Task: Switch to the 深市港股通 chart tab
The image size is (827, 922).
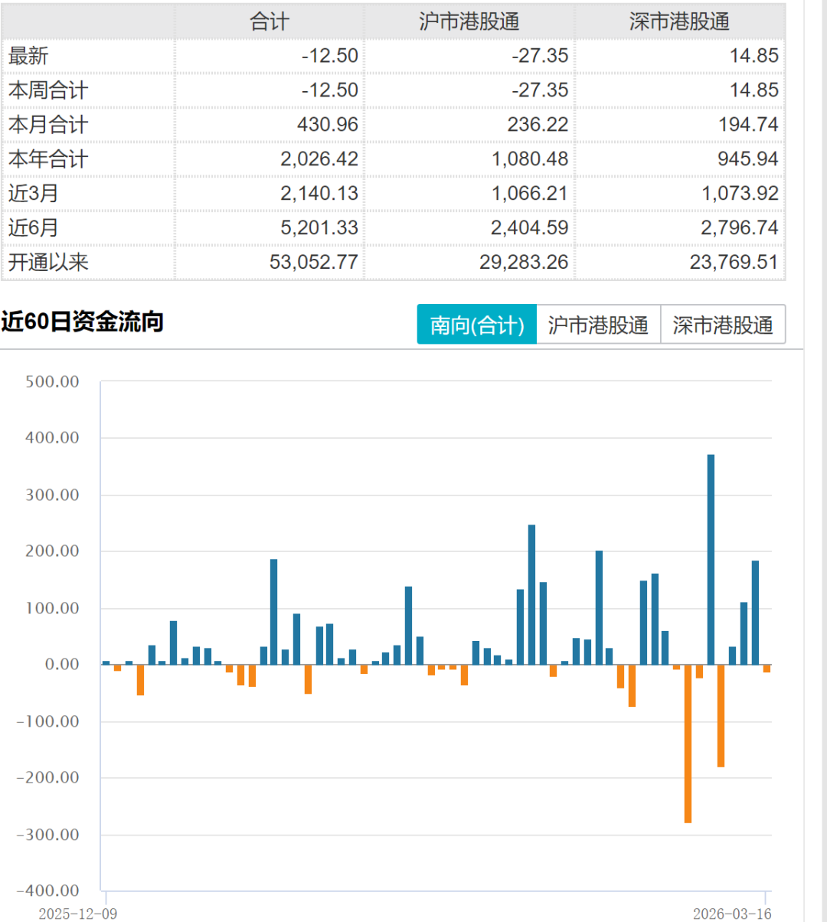Action: (x=723, y=325)
